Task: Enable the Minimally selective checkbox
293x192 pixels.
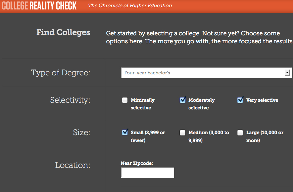Action: click(x=125, y=100)
